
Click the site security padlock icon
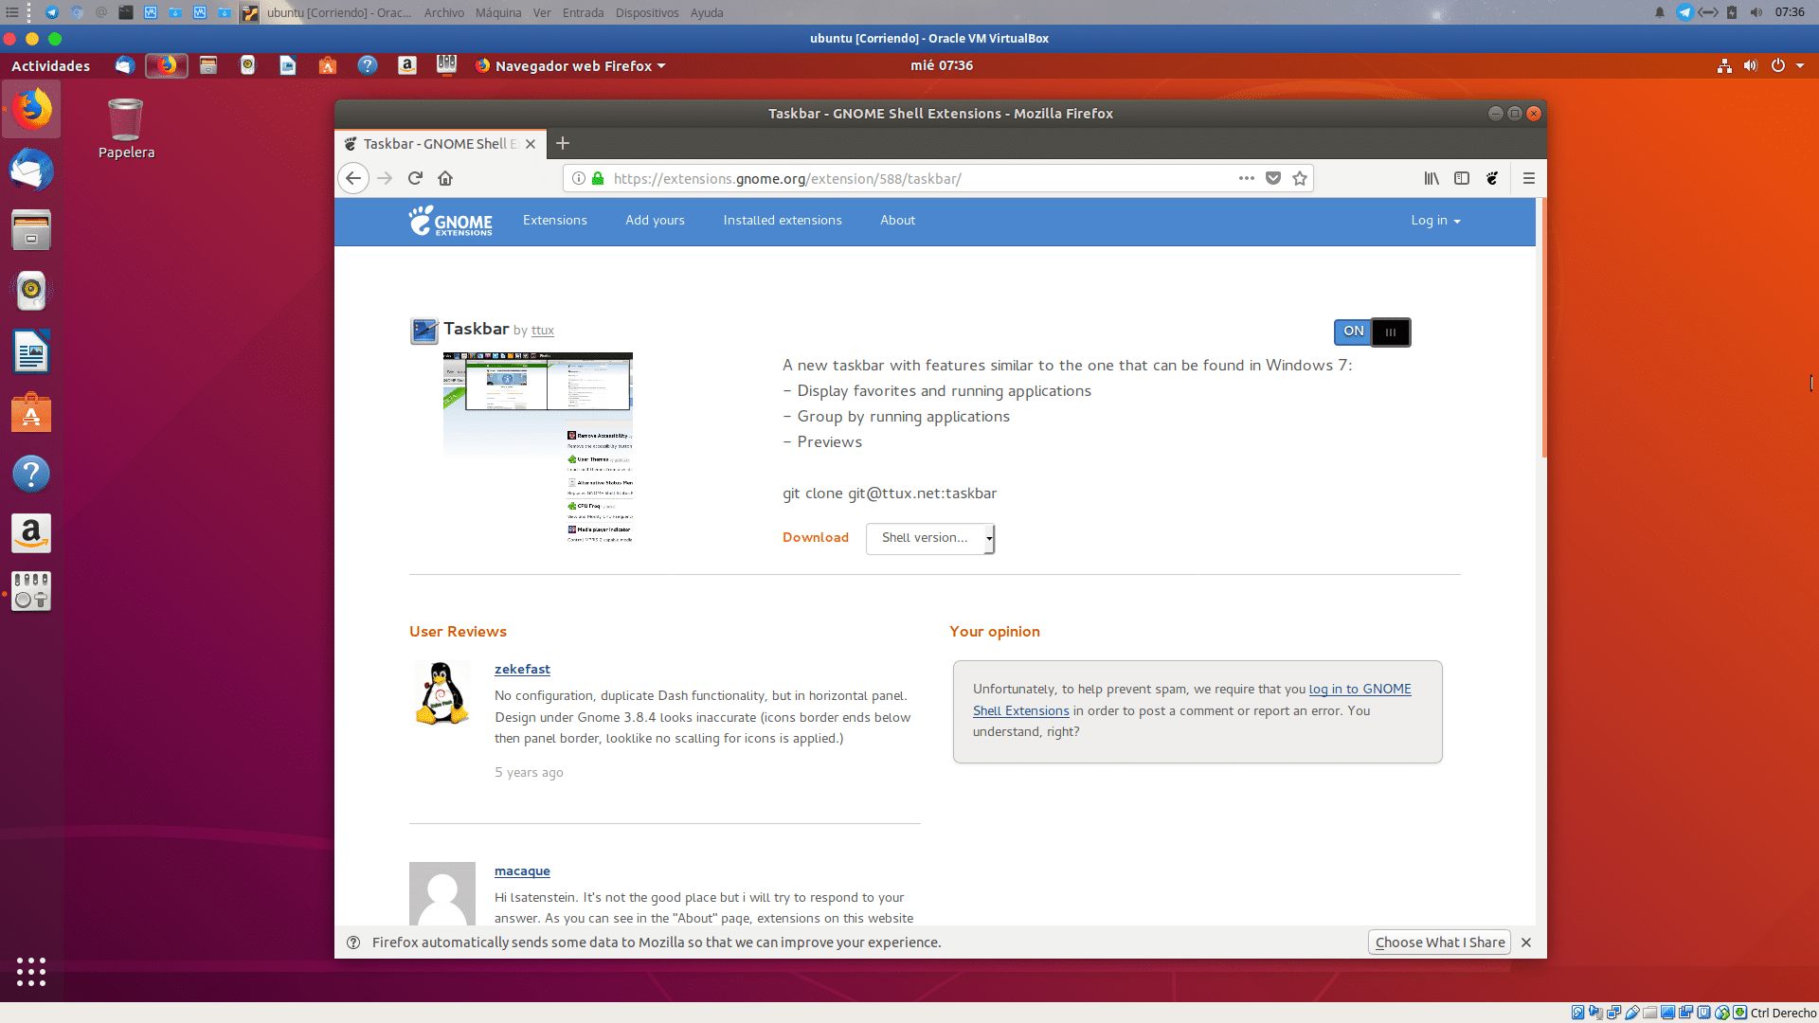tap(598, 178)
